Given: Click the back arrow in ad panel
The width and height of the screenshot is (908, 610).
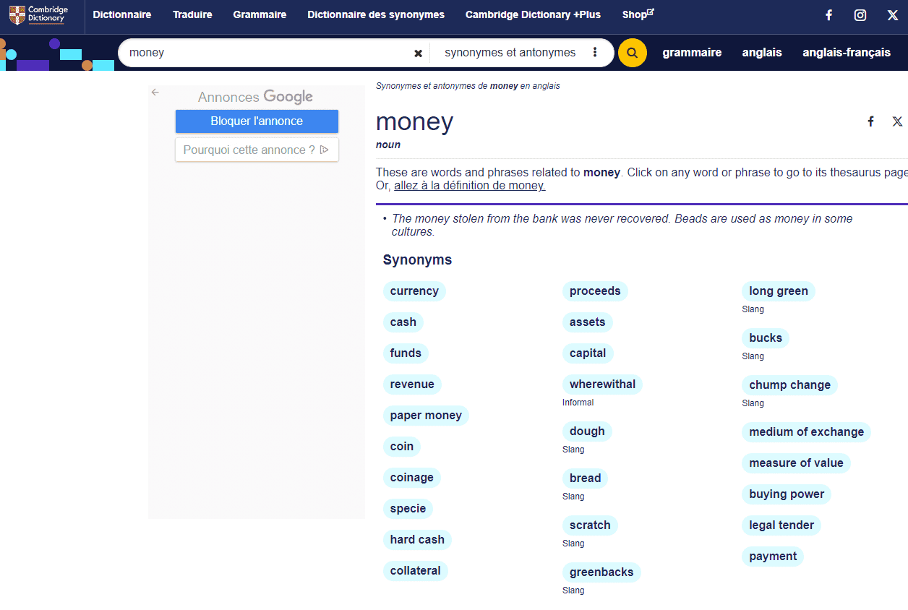Looking at the screenshot, I should pyautogui.click(x=155, y=92).
